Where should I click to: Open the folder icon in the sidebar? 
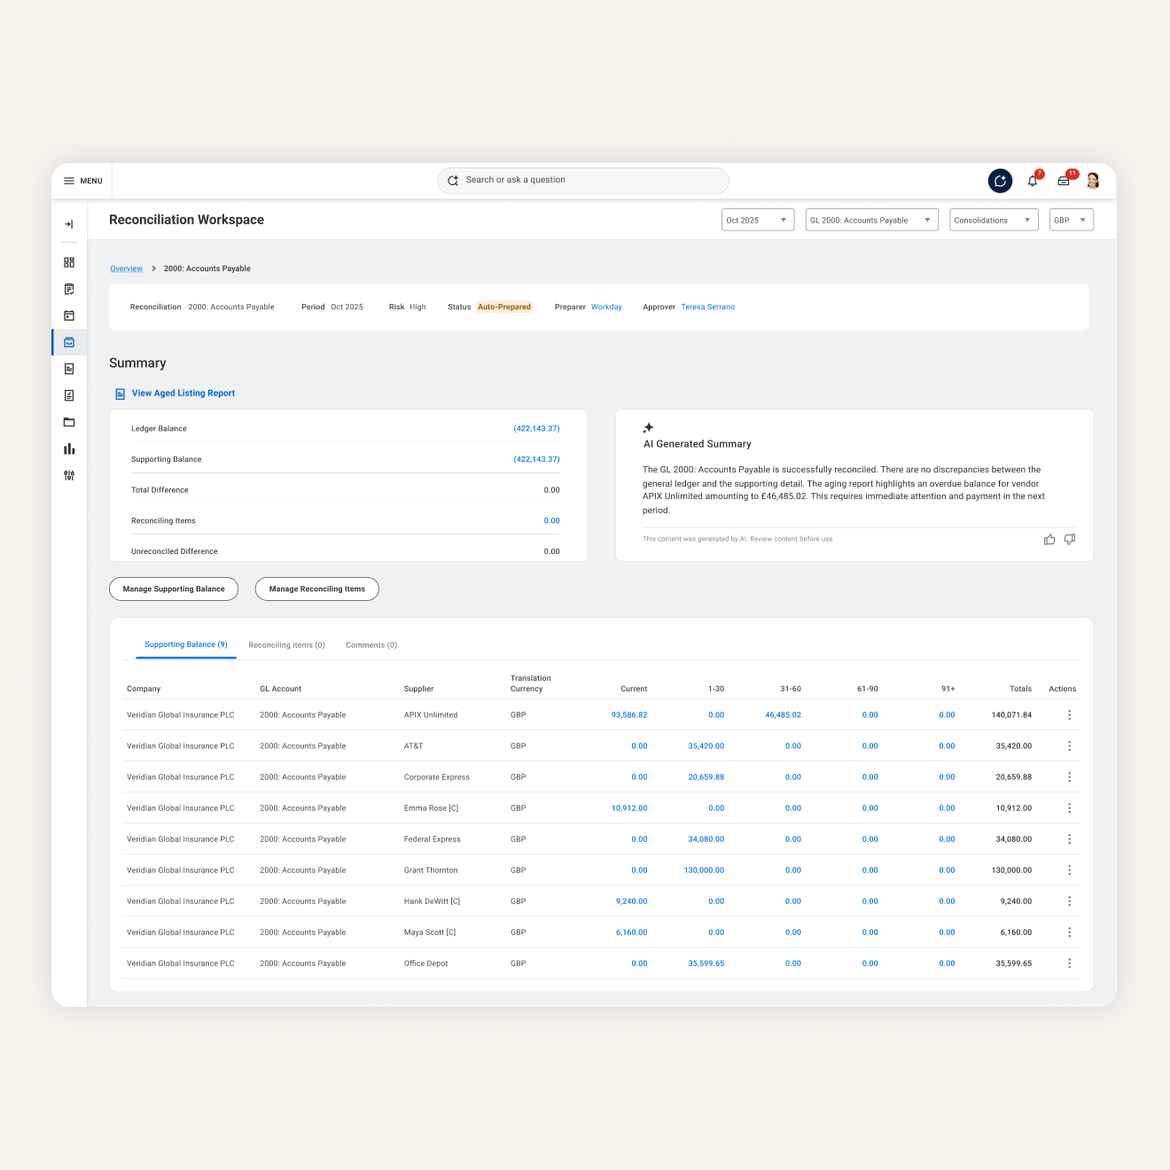coord(69,422)
